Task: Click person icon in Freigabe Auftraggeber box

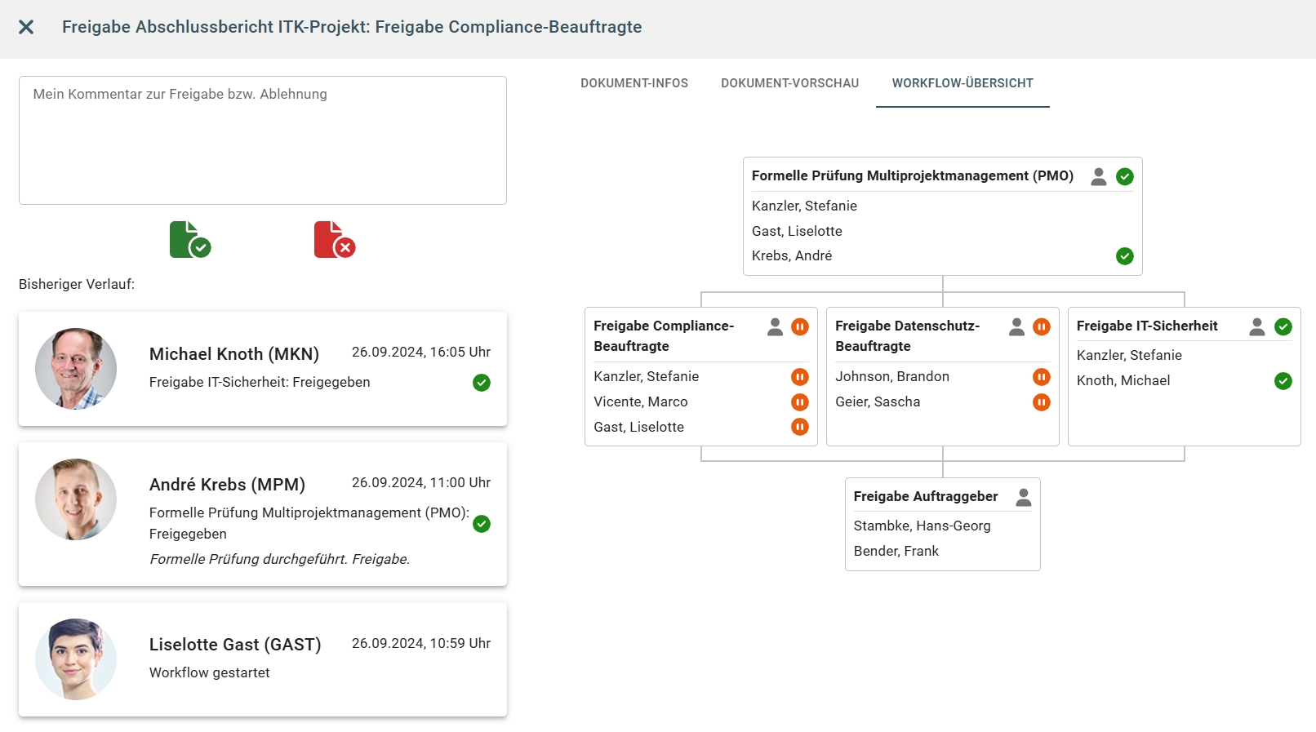Action: click(x=1023, y=497)
